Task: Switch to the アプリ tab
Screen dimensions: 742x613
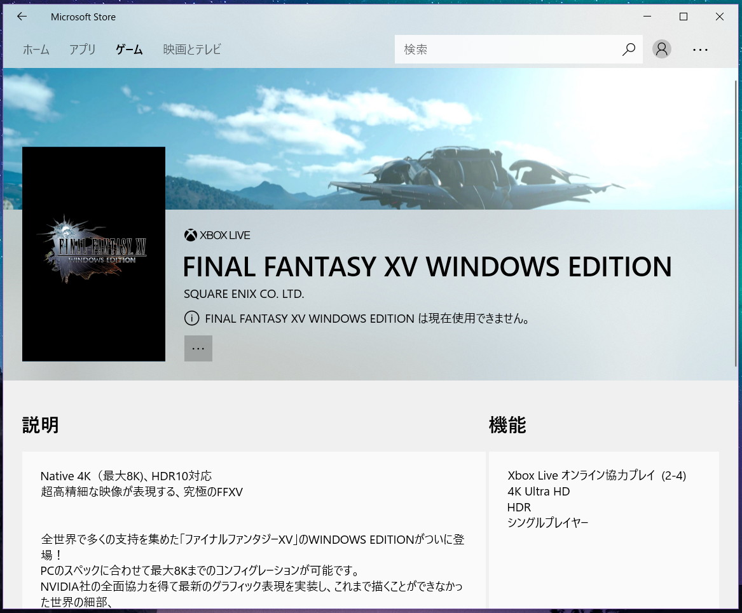Action: (x=83, y=50)
